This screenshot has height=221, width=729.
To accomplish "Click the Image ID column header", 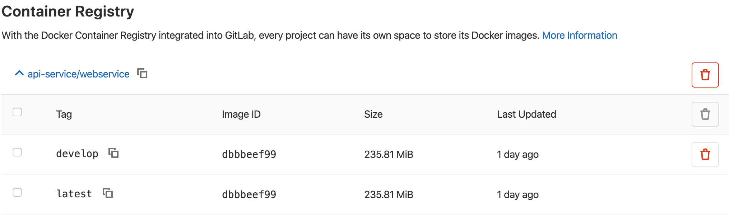I will click(x=241, y=114).
